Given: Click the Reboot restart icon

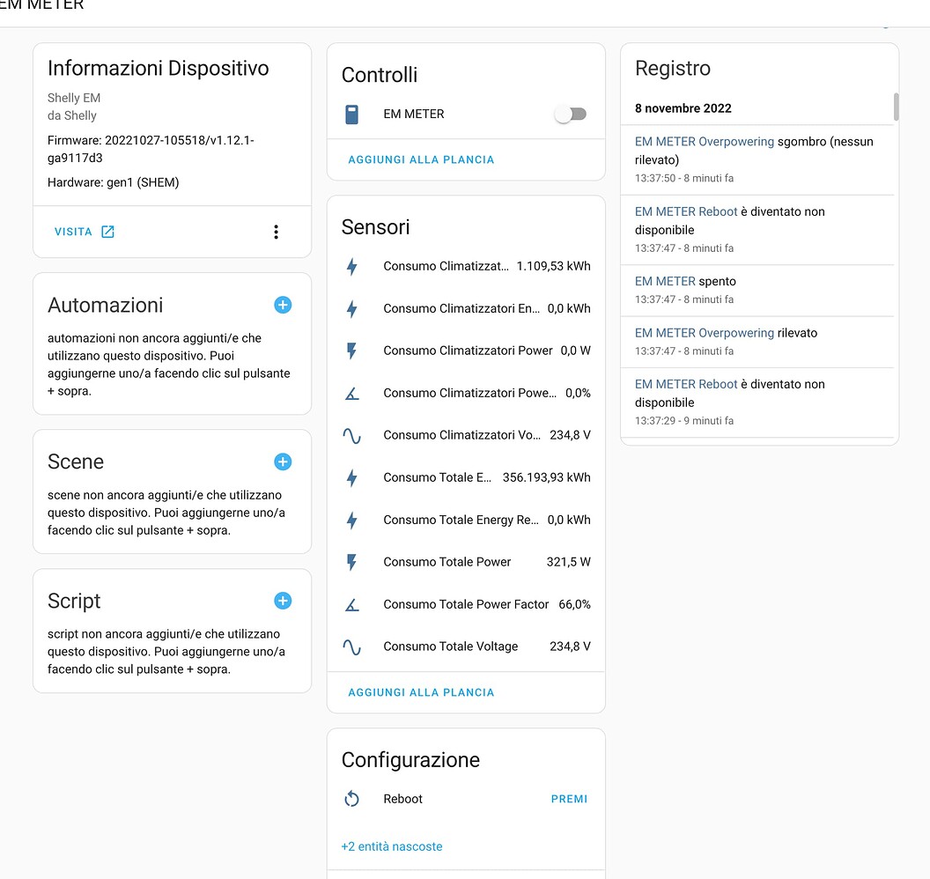Looking at the screenshot, I should (351, 798).
